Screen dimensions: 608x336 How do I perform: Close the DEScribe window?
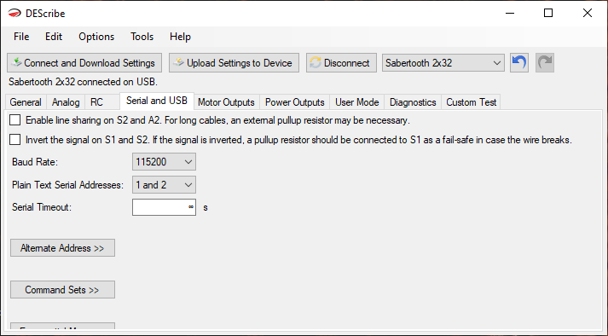(x=588, y=13)
